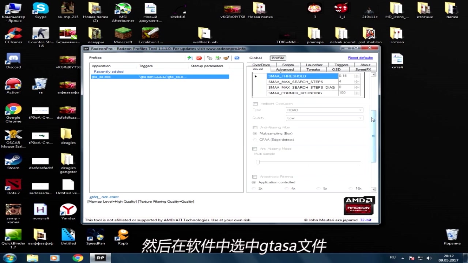Click the Reset defaults link
The image size is (468, 263).
pyautogui.click(x=360, y=58)
